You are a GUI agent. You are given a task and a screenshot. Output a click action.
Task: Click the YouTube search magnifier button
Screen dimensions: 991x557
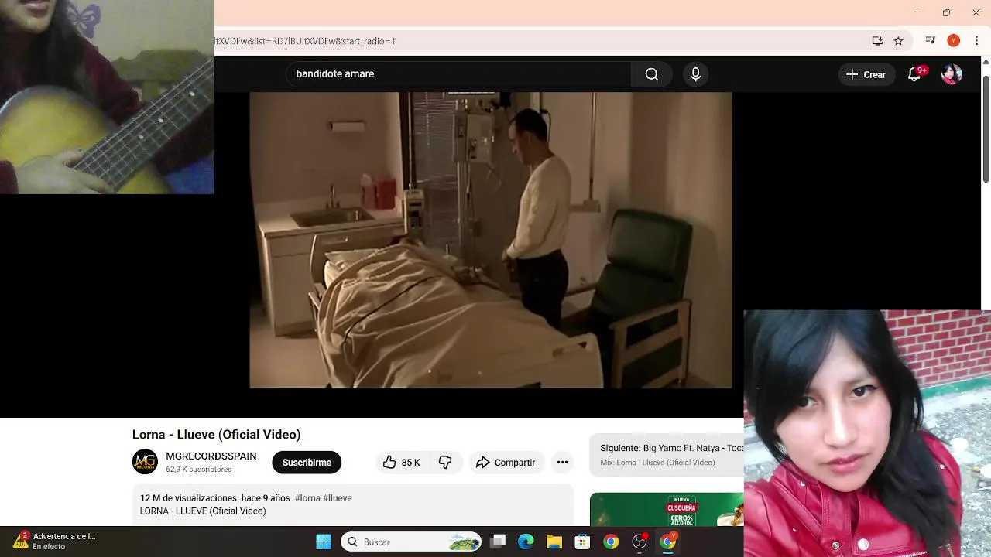(652, 74)
